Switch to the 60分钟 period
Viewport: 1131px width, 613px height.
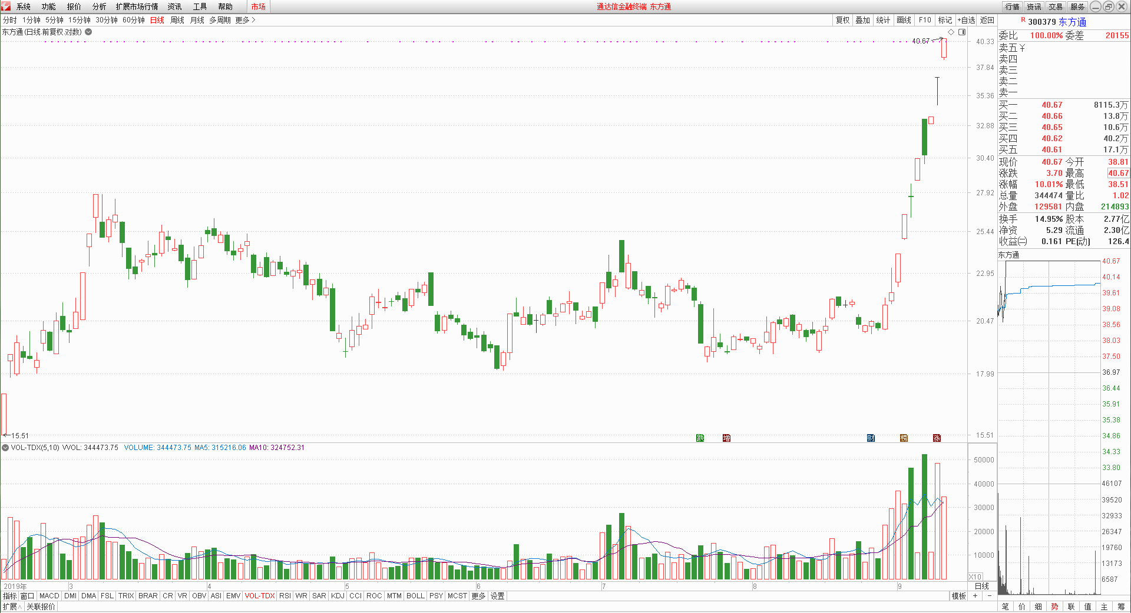[134, 20]
